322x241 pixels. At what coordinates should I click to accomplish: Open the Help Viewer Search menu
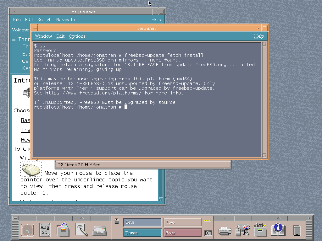pos(44,19)
